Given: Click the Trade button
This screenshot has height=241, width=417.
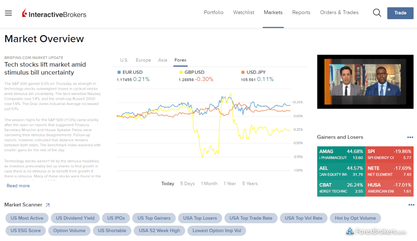Looking at the screenshot, I should pos(400,13).
